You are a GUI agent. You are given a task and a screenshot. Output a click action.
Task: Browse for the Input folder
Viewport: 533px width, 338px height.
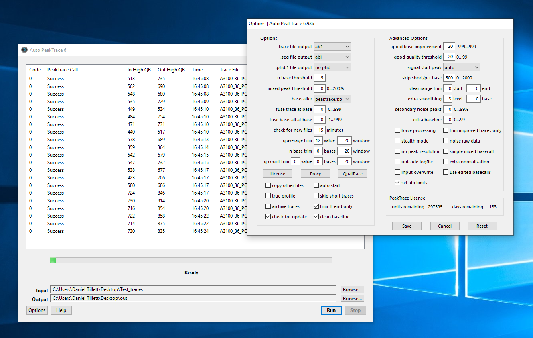pos(353,289)
